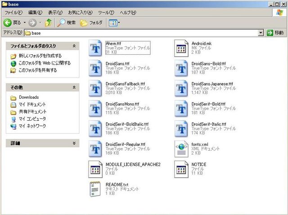Open the Downloads link in sidebar
Image resolution: width=288 pixels, height=215 pixels.
28,97
